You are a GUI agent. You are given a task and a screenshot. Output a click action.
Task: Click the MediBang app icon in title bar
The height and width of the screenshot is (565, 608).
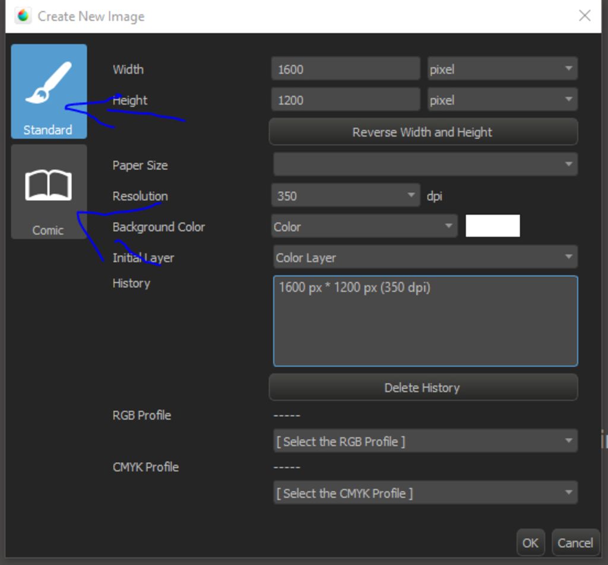23,15
